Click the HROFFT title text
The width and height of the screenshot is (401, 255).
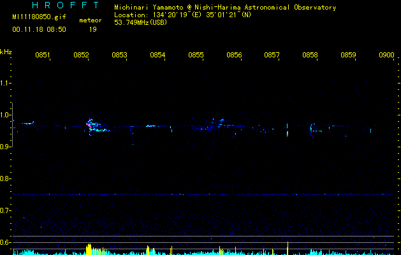(66, 5)
